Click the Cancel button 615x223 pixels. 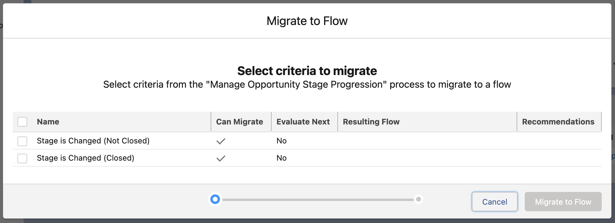coord(495,202)
